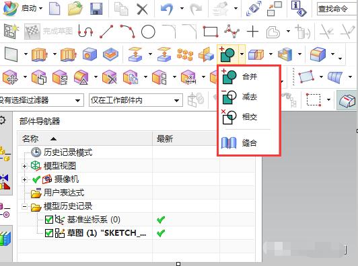This screenshot has height=266, width=358.
Task: Toggle the boolean operations dropdown arrow
Action: [242, 54]
